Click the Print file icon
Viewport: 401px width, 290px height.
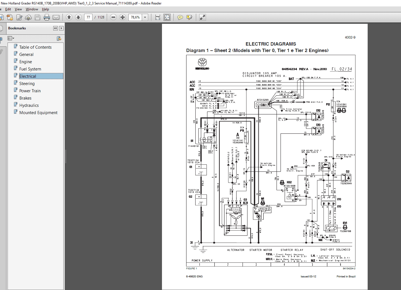pos(47,18)
